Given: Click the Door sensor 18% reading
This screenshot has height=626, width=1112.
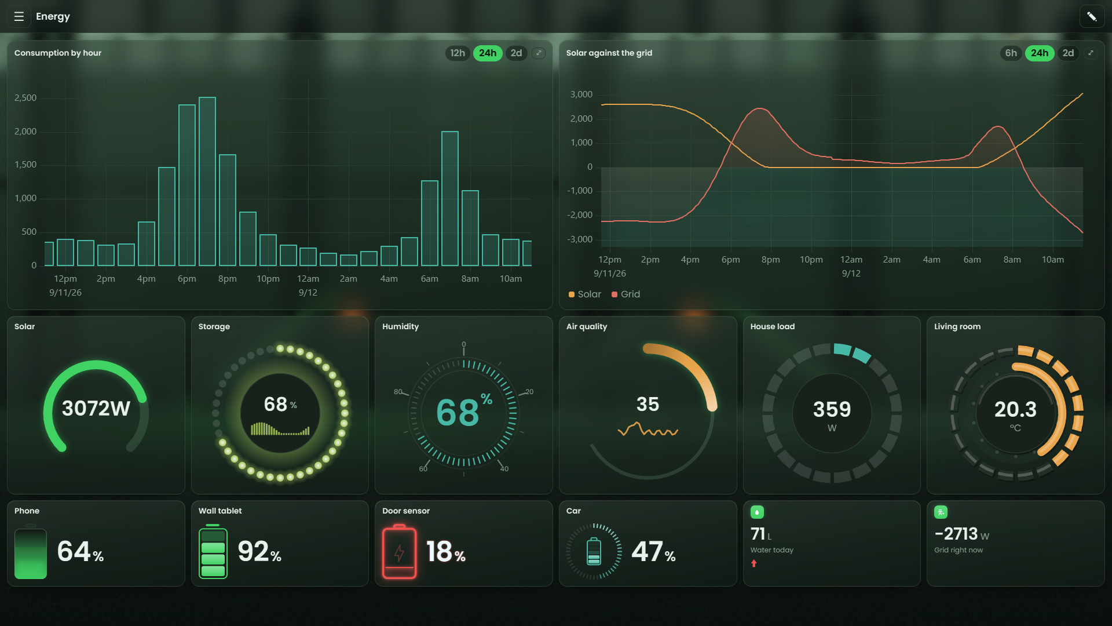Looking at the screenshot, I should (x=445, y=551).
